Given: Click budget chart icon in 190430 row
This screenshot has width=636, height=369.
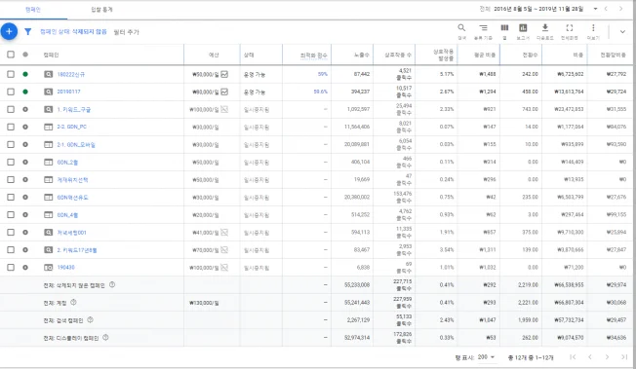Looking at the screenshot, I should [224, 268].
